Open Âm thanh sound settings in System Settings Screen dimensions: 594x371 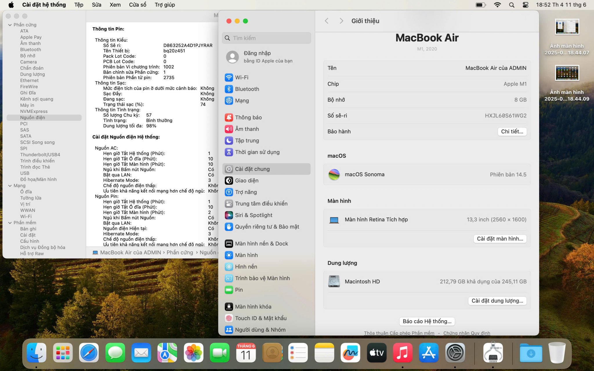[266, 129]
